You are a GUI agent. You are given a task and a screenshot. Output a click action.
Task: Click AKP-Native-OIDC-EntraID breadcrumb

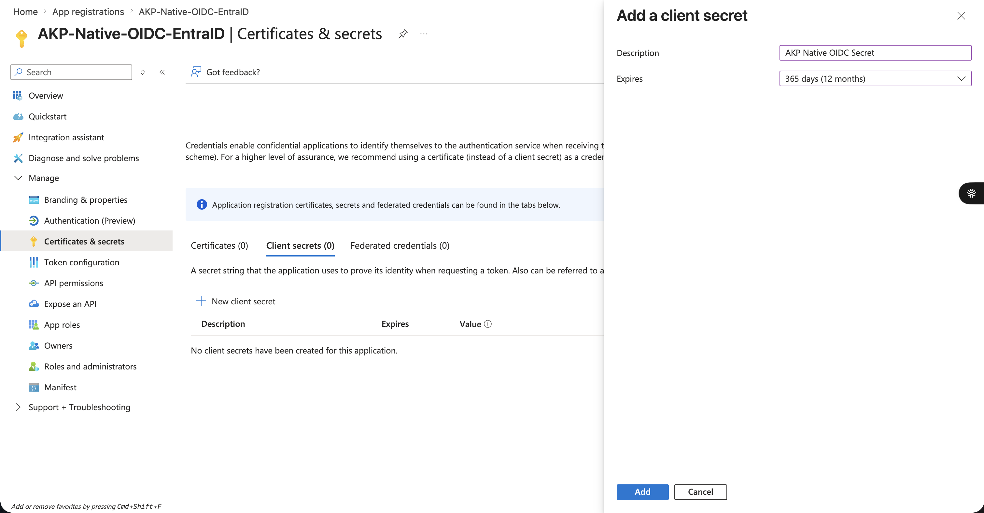pyautogui.click(x=194, y=12)
